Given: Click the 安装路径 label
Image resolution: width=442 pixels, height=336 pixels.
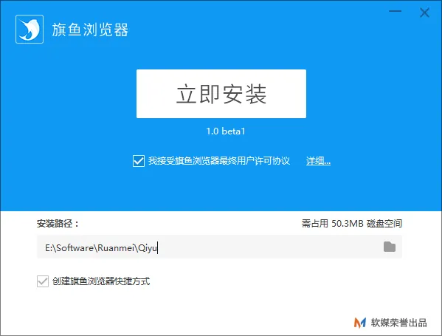Looking at the screenshot, I should (58, 224).
